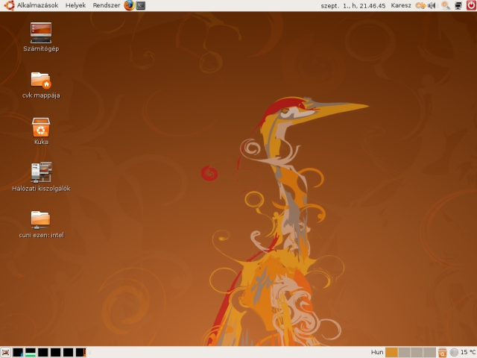Image resolution: width=477 pixels, height=358 pixels.
Task: Select the Kuka trash icon on desktop
Action: 41,131
